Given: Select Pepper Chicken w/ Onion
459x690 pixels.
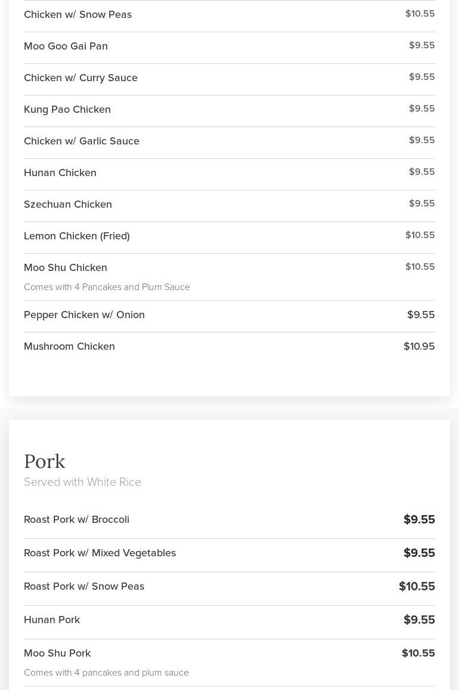Looking at the screenshot, I should click(84, 315).
